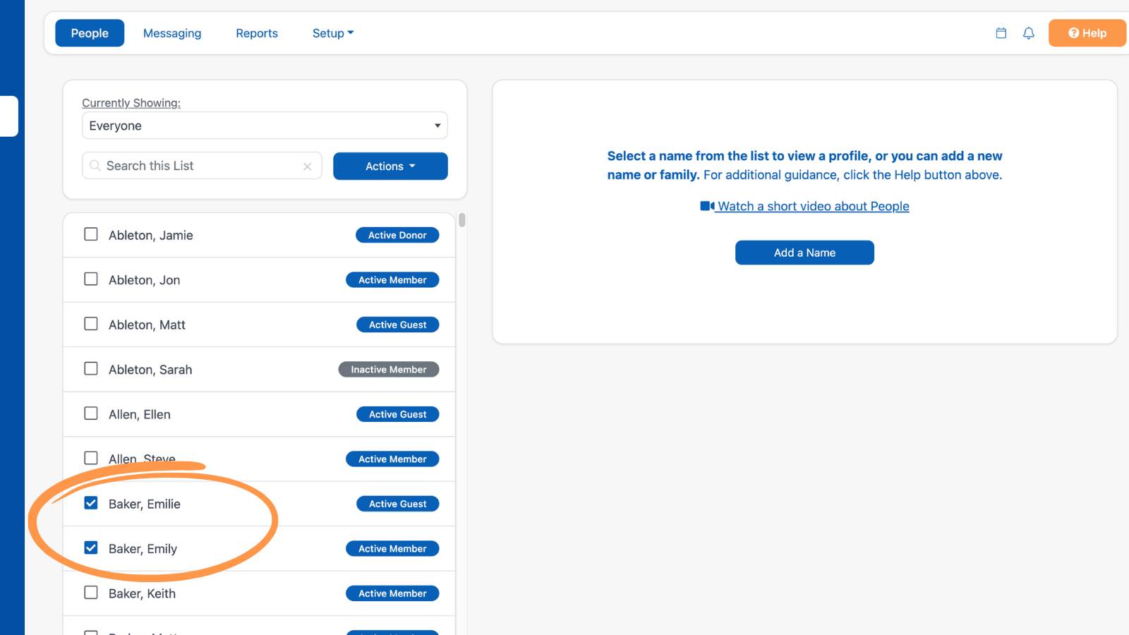Click Inactive Member badge for Sarah
Screen dimensions: 1129x635
pos(389,370)
